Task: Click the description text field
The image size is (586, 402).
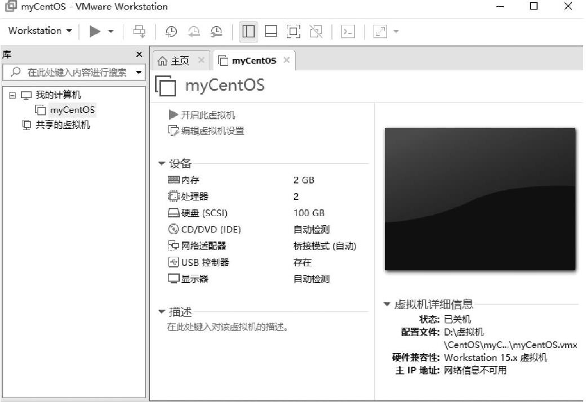Action: pos(228,327)
